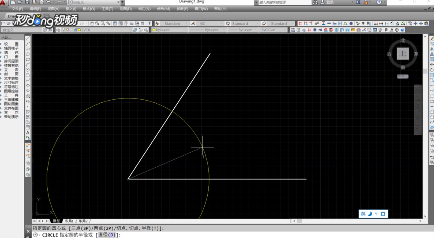This screenshot has height=238, width=434.
Task: Select the Construction line tool
Action: click(28, 44)
